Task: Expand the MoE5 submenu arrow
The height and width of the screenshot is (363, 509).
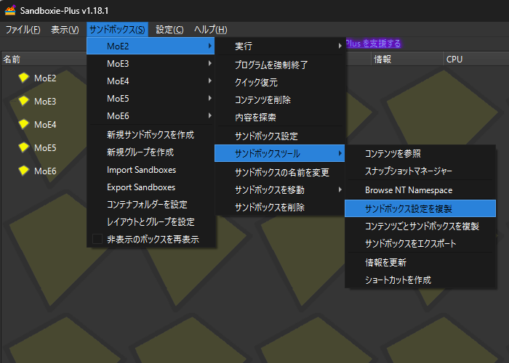Action: (210, 98)
